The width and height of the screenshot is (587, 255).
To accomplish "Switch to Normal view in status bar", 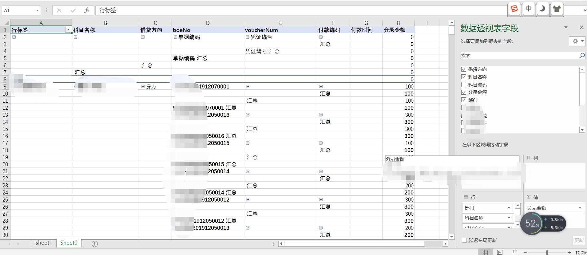I will coord(485,252).
